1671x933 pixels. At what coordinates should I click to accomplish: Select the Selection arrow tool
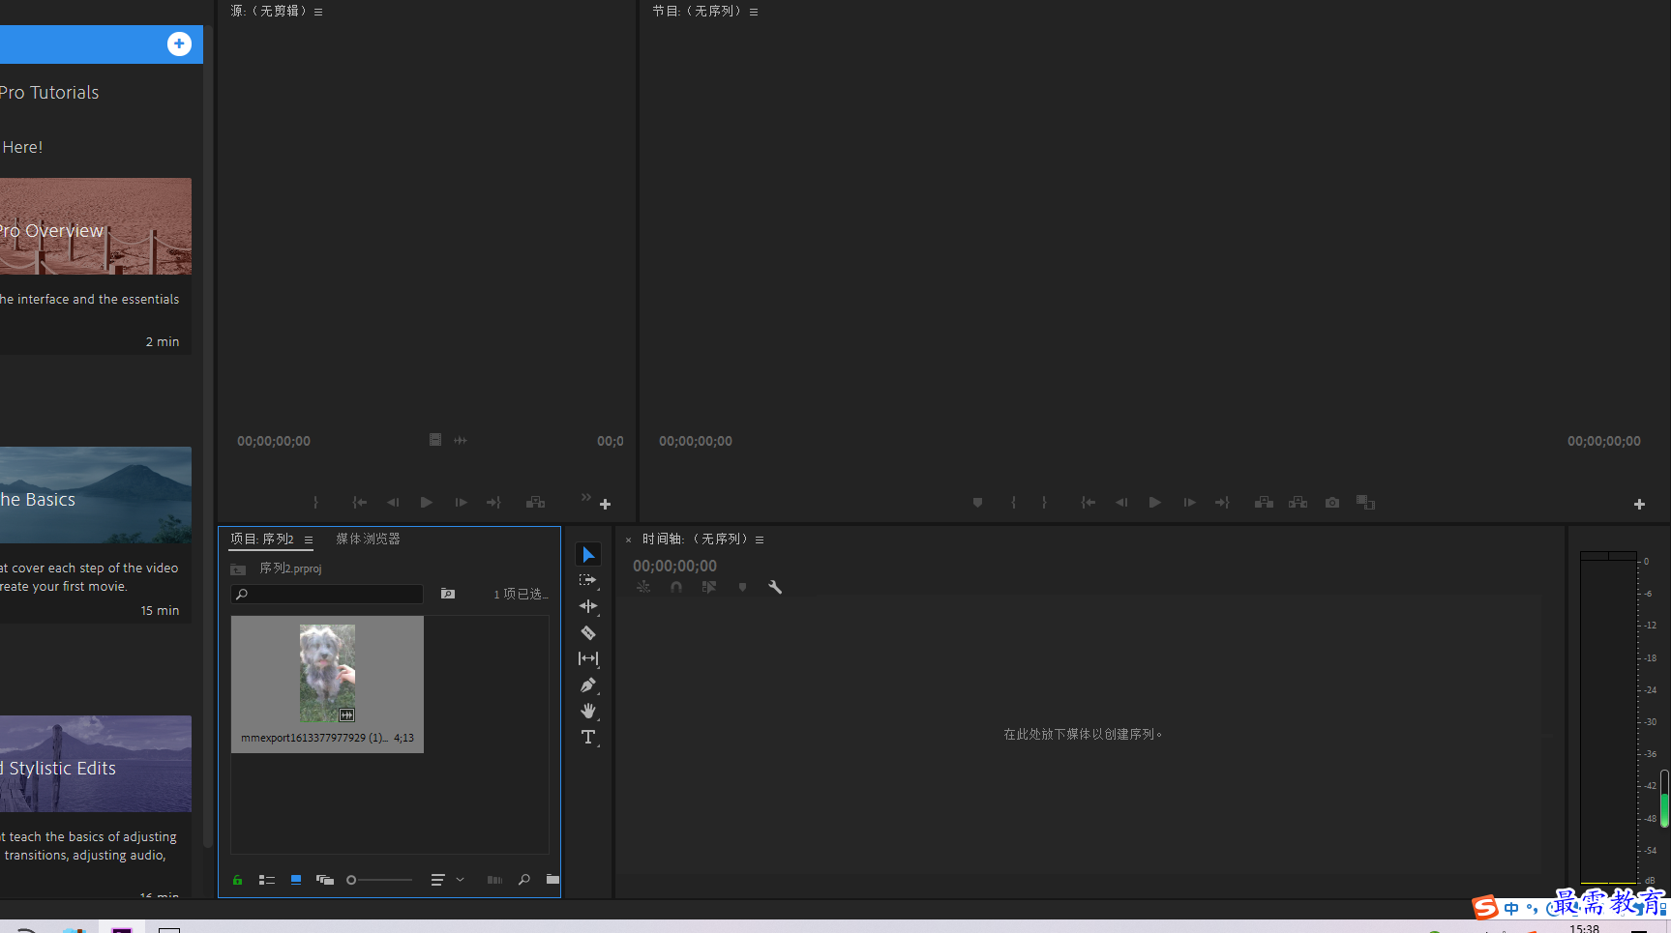588,554
